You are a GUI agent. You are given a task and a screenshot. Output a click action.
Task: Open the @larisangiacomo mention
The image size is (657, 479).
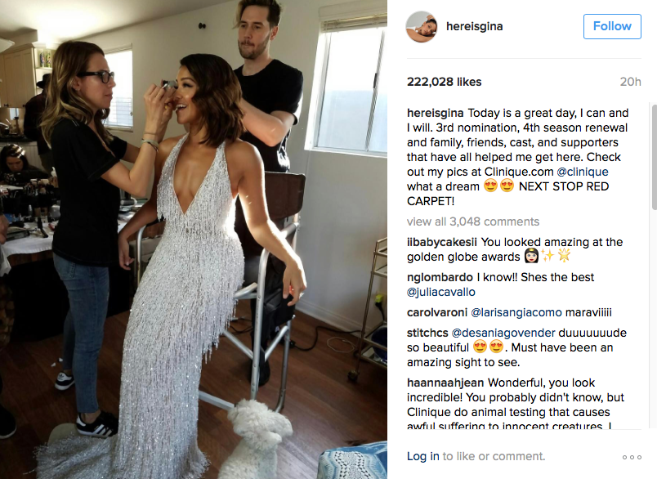pos(516,312)
